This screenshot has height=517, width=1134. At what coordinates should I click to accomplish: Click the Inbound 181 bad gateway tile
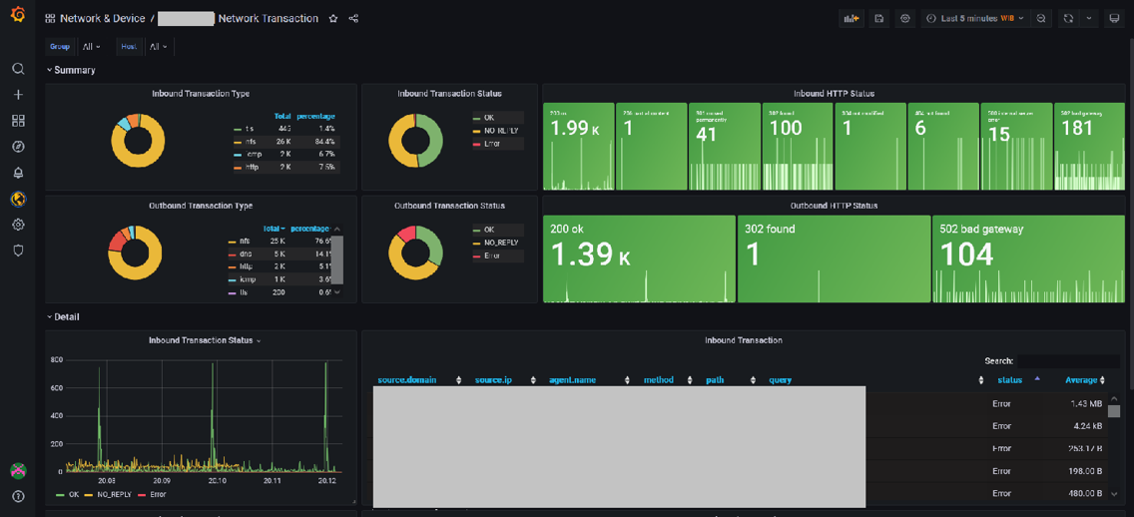[x=1088, y=146]
